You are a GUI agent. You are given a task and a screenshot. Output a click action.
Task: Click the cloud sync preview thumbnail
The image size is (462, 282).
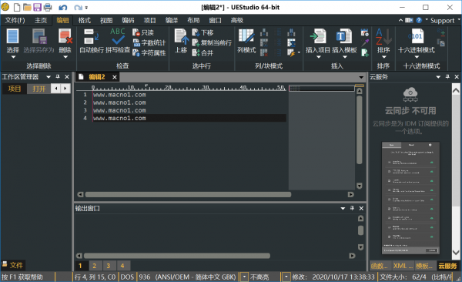tap(410, 198)
